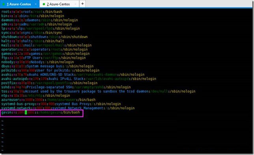
Task: Place cursor on the postfix user line
Action: (x=49, y=83)
